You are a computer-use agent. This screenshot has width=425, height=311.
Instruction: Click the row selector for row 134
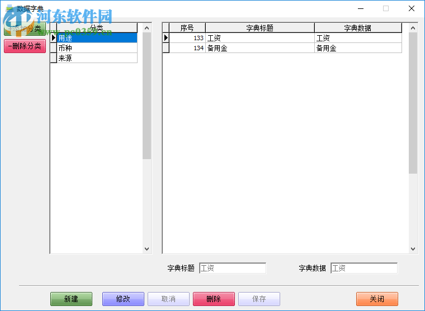tap(166, 48)
